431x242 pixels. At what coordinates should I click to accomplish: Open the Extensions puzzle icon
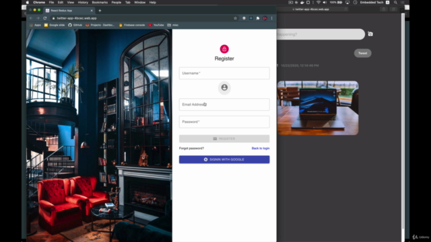(258, 18)
